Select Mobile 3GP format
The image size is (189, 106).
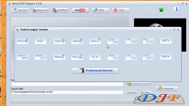point(40,57)
